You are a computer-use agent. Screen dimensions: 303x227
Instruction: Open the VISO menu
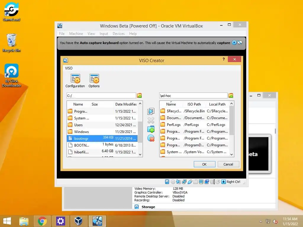pos(69,68)
